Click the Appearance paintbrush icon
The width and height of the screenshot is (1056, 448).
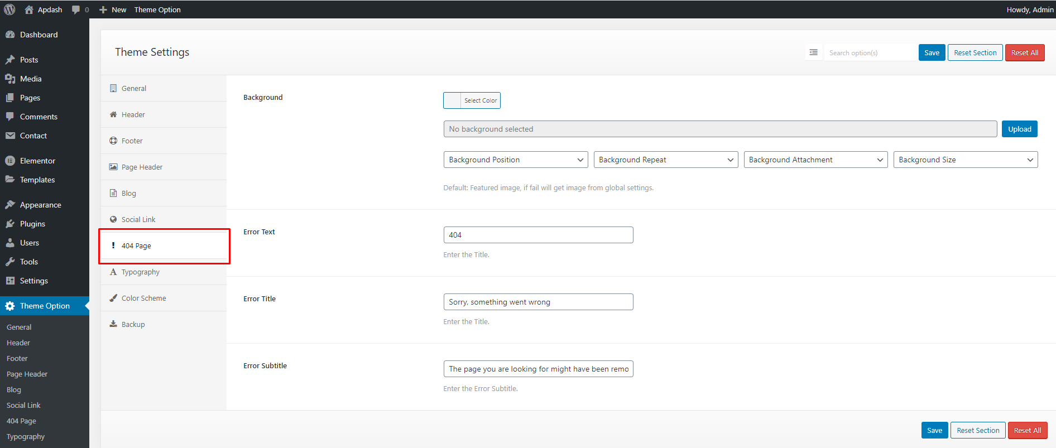pyautogui.click(x=10, y=205)
